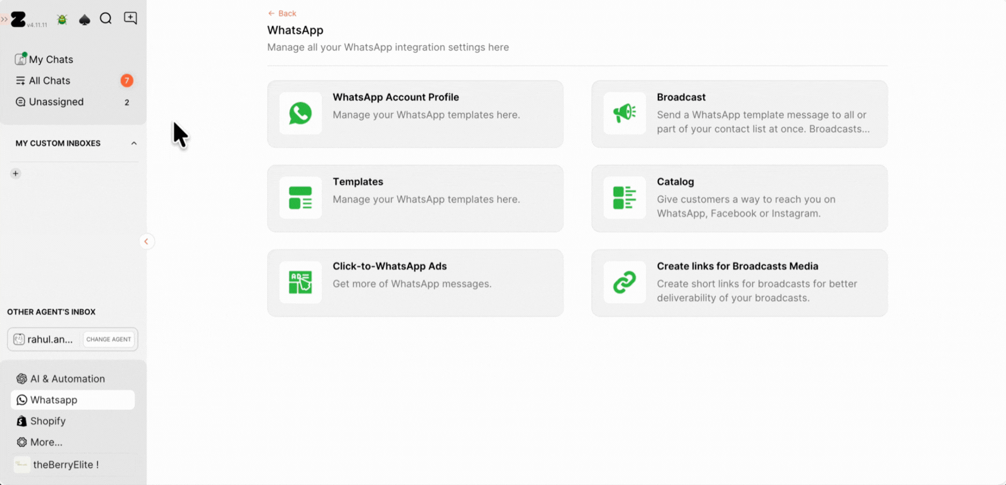Click the orange 7 unread badge

[127, 80]
